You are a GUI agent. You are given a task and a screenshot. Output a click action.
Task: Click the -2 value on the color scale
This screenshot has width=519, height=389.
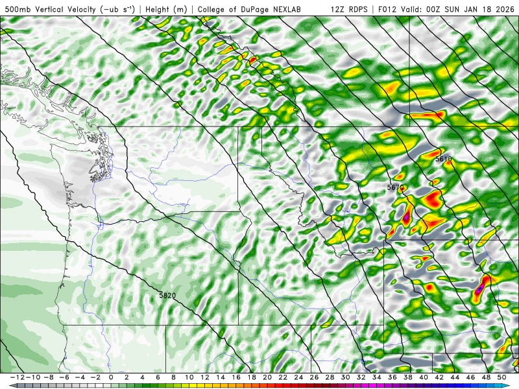click(95, 377)
